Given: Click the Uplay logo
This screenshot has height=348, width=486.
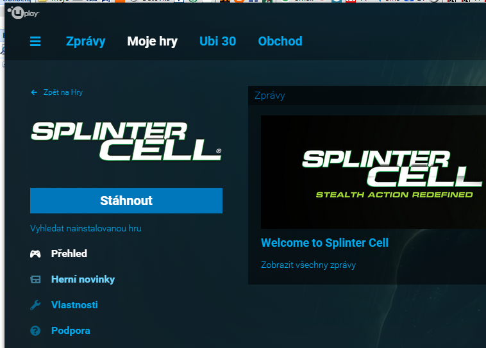Looking at the screenshot, I should pyautogui.click(x=23, y=12).
